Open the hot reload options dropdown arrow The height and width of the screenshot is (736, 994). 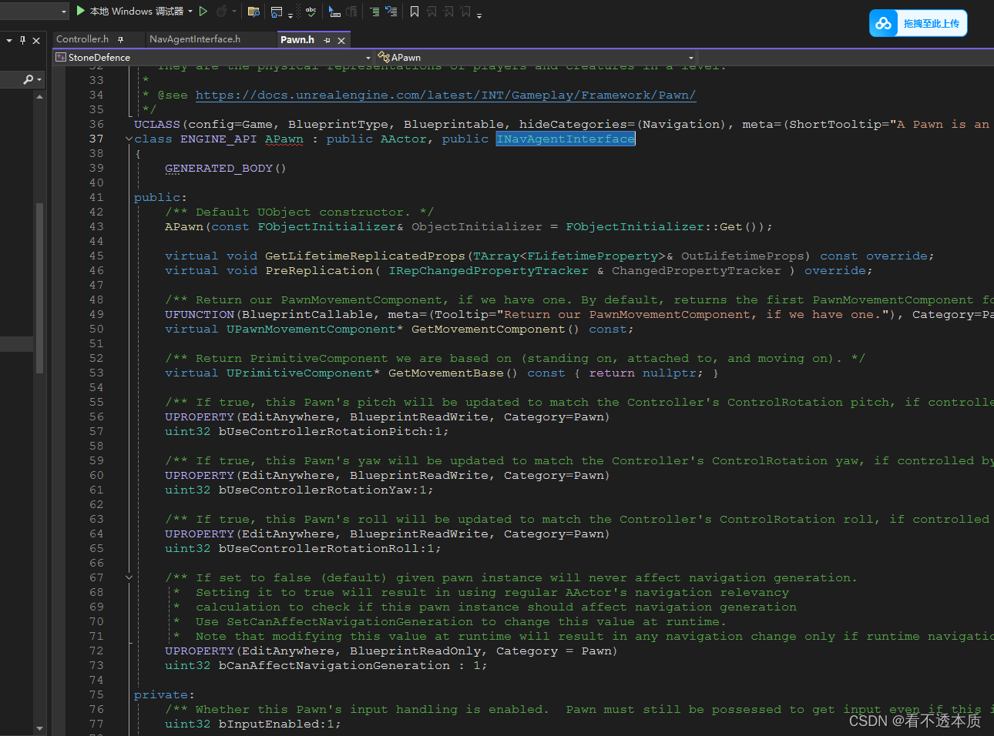tap(233, 12)
